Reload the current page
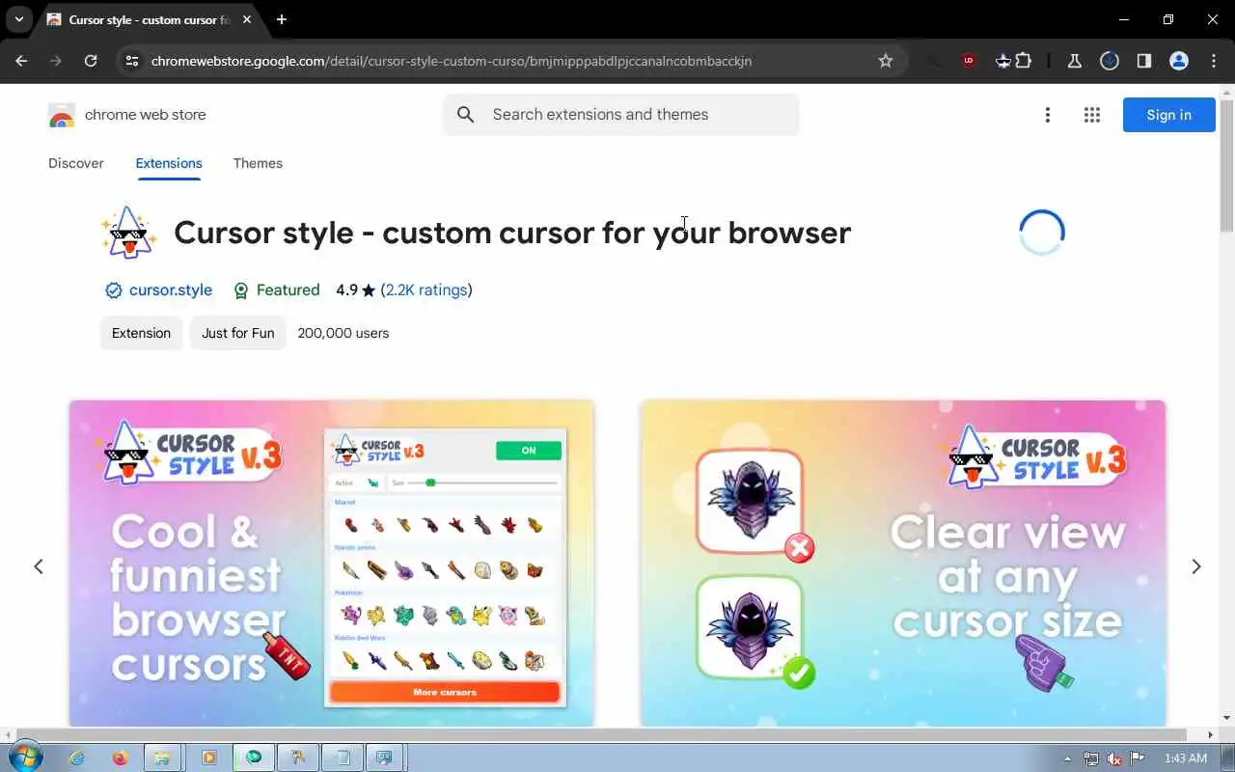 coord(91,61)
